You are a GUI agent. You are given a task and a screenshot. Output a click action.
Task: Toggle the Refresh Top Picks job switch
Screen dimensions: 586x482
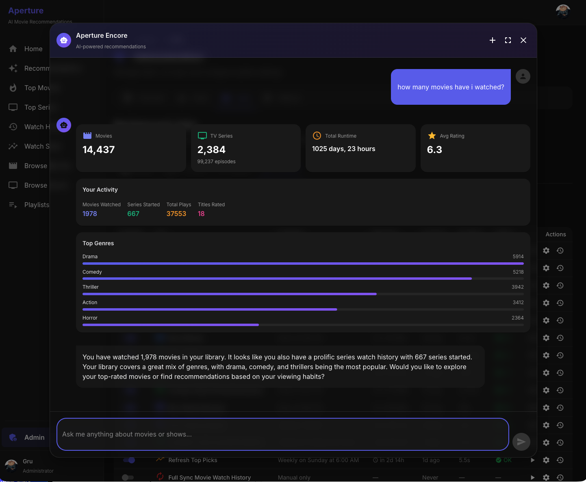pos(129,460)
